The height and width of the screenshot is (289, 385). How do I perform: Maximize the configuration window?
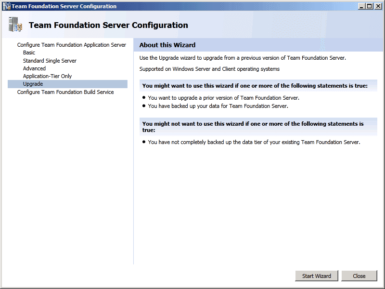click(x=370, y=6)
